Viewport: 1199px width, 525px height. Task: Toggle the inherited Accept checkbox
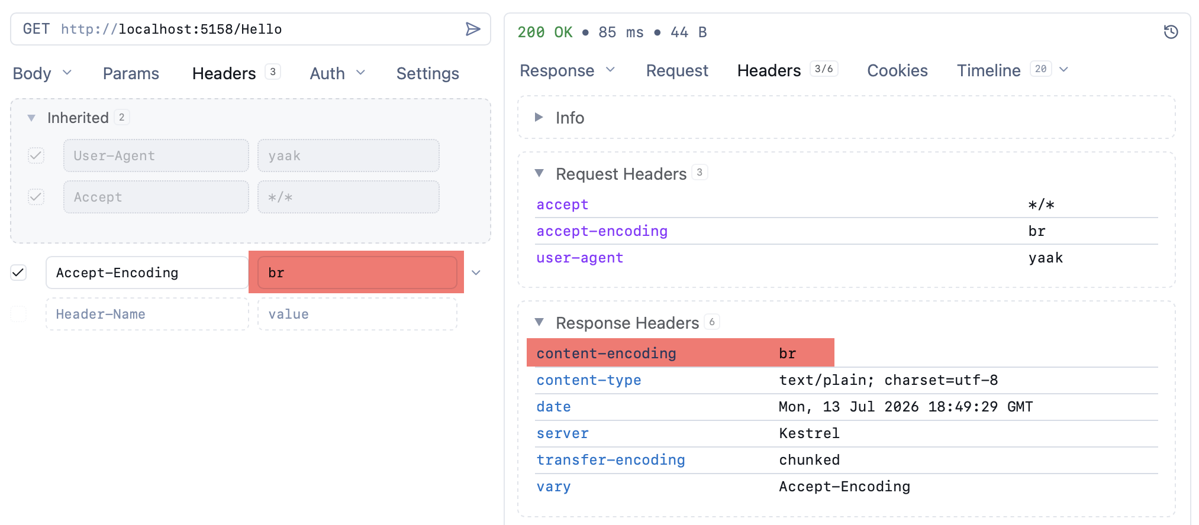[36, 197]
